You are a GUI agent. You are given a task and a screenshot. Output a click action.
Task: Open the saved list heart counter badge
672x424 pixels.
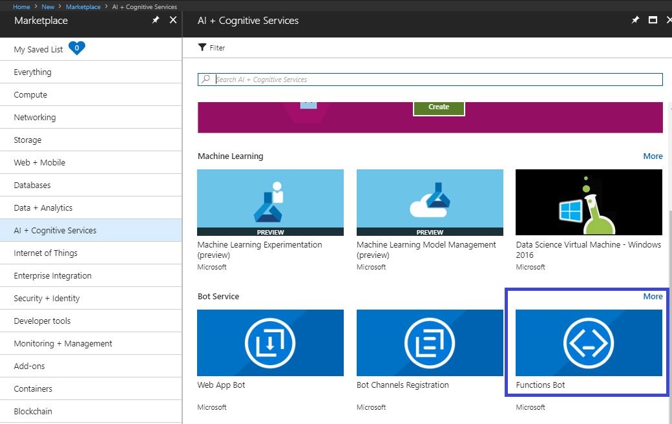(x=77, y=48)
